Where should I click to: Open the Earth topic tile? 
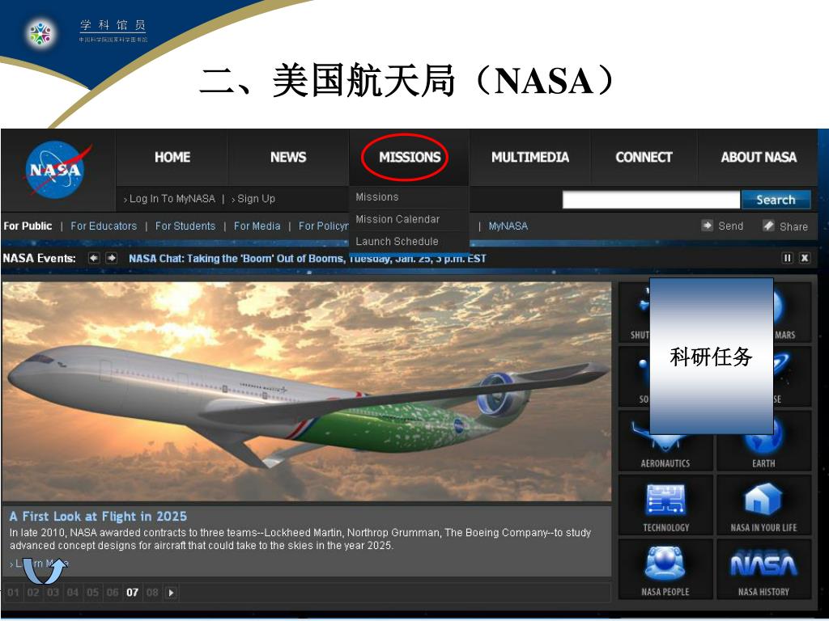click(x=763, y=441)
